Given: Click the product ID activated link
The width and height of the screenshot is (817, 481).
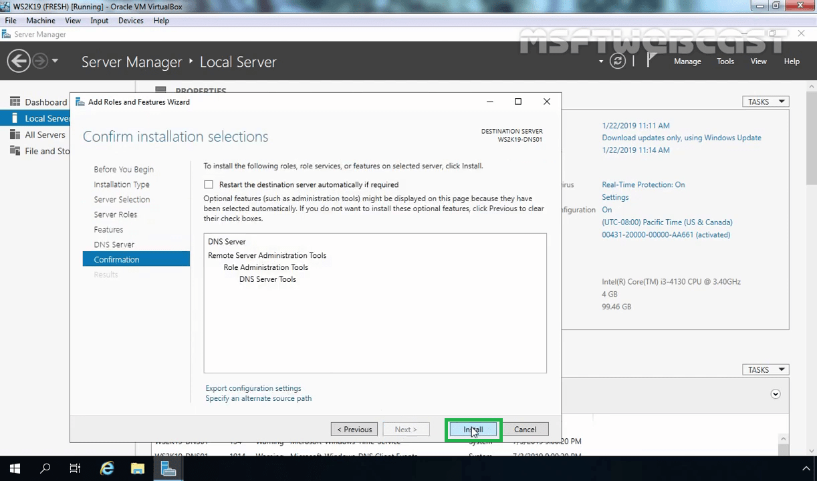Looking at the screenshot, I should coord(666,234).
